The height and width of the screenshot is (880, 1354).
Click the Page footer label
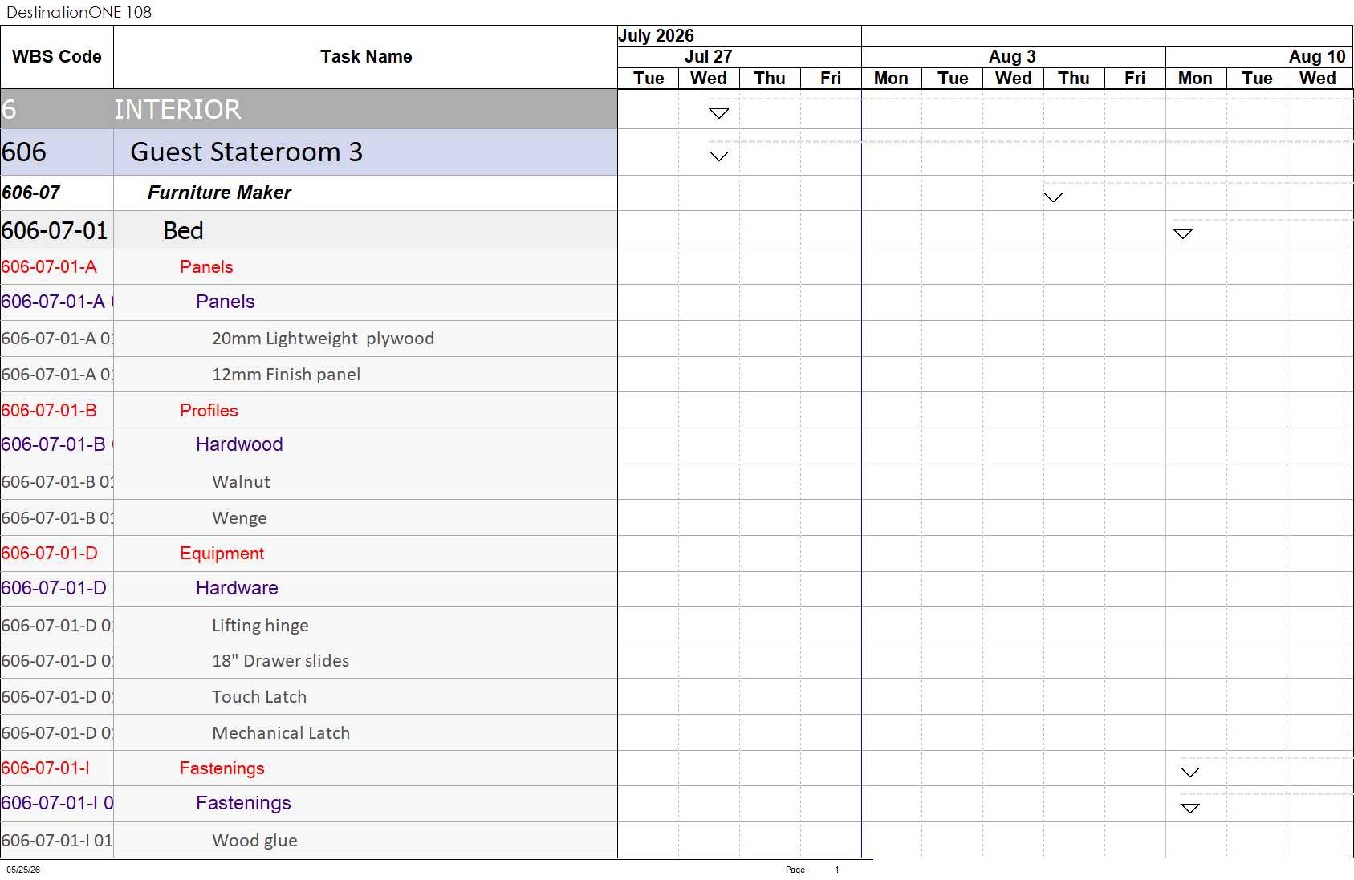(x=795, y=870)
